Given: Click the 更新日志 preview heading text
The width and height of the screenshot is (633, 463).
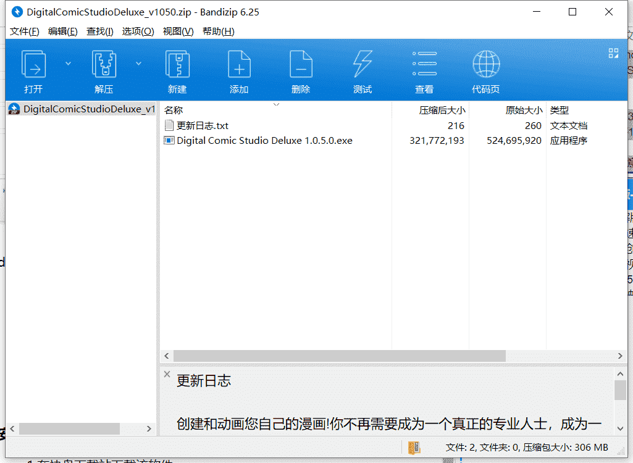Looking at the screenshot, I should [x=203, y=381].
